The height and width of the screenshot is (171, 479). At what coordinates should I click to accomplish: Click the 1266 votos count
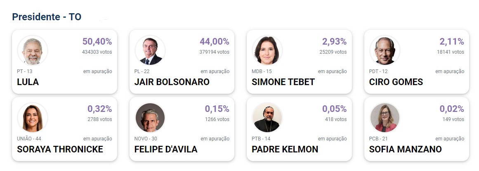click(x=217, y=119)
